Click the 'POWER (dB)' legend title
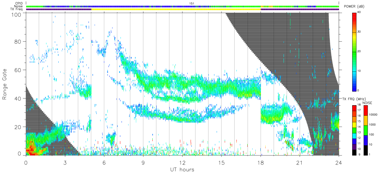This screenshot has height=176, width=381. click(x=355, y=7)
